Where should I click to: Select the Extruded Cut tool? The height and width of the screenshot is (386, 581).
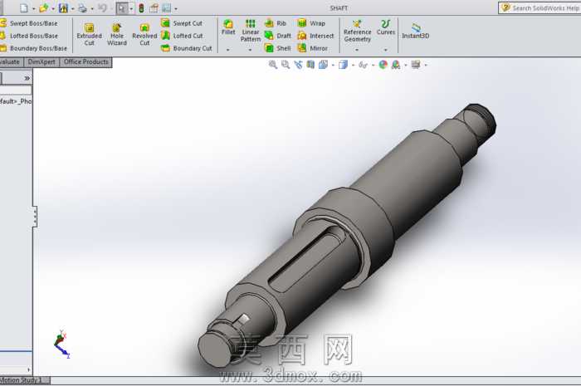click(x=90, y=34)
